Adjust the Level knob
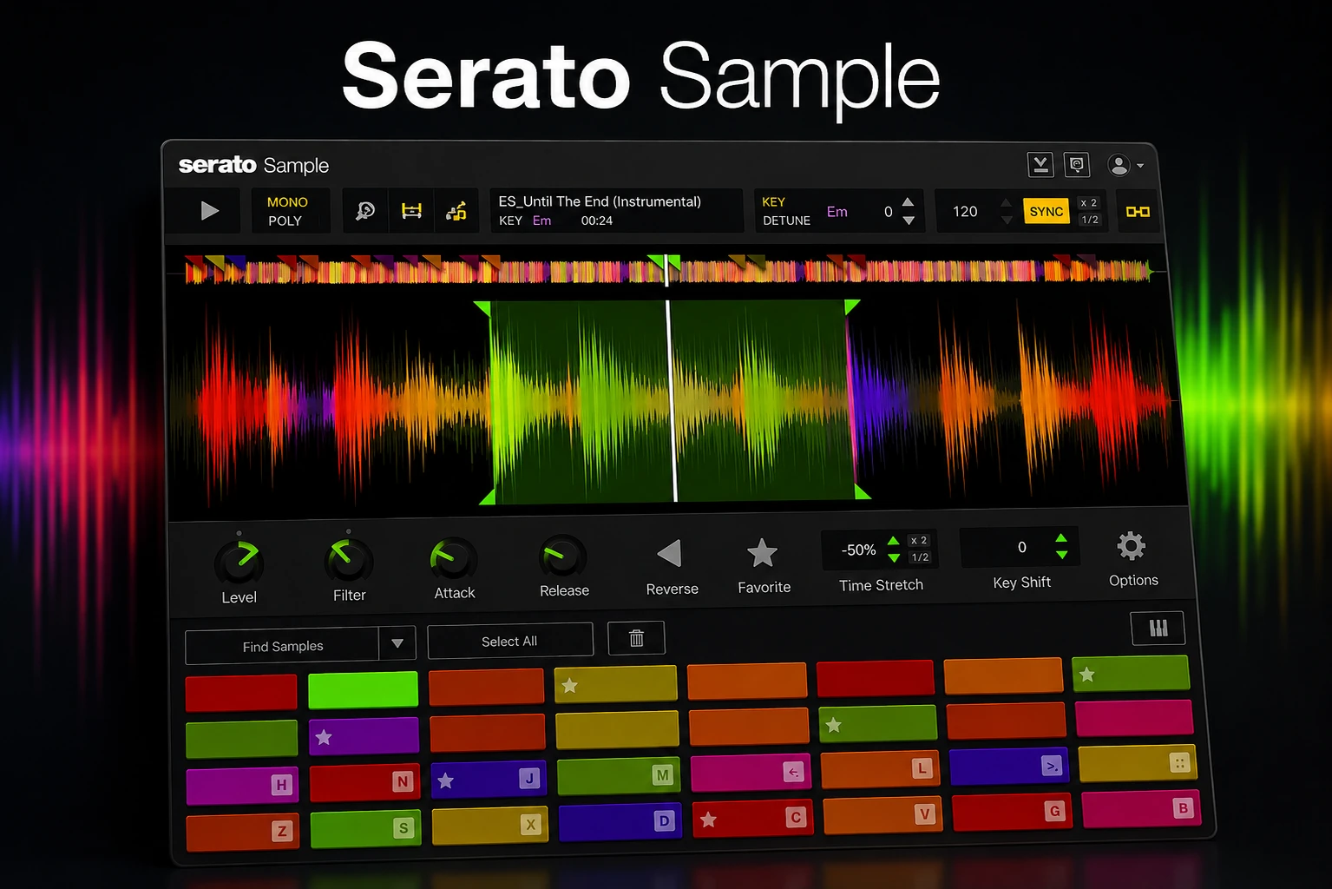The width and height of the screenshot is (1332, 889). point(239,562)
